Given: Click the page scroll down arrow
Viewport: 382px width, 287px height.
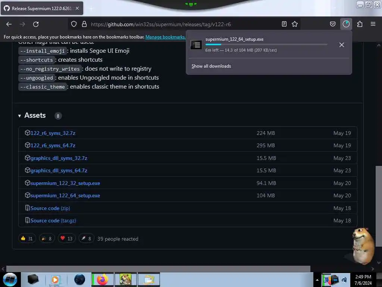Looking at the screenshot, I should [379, 263].
